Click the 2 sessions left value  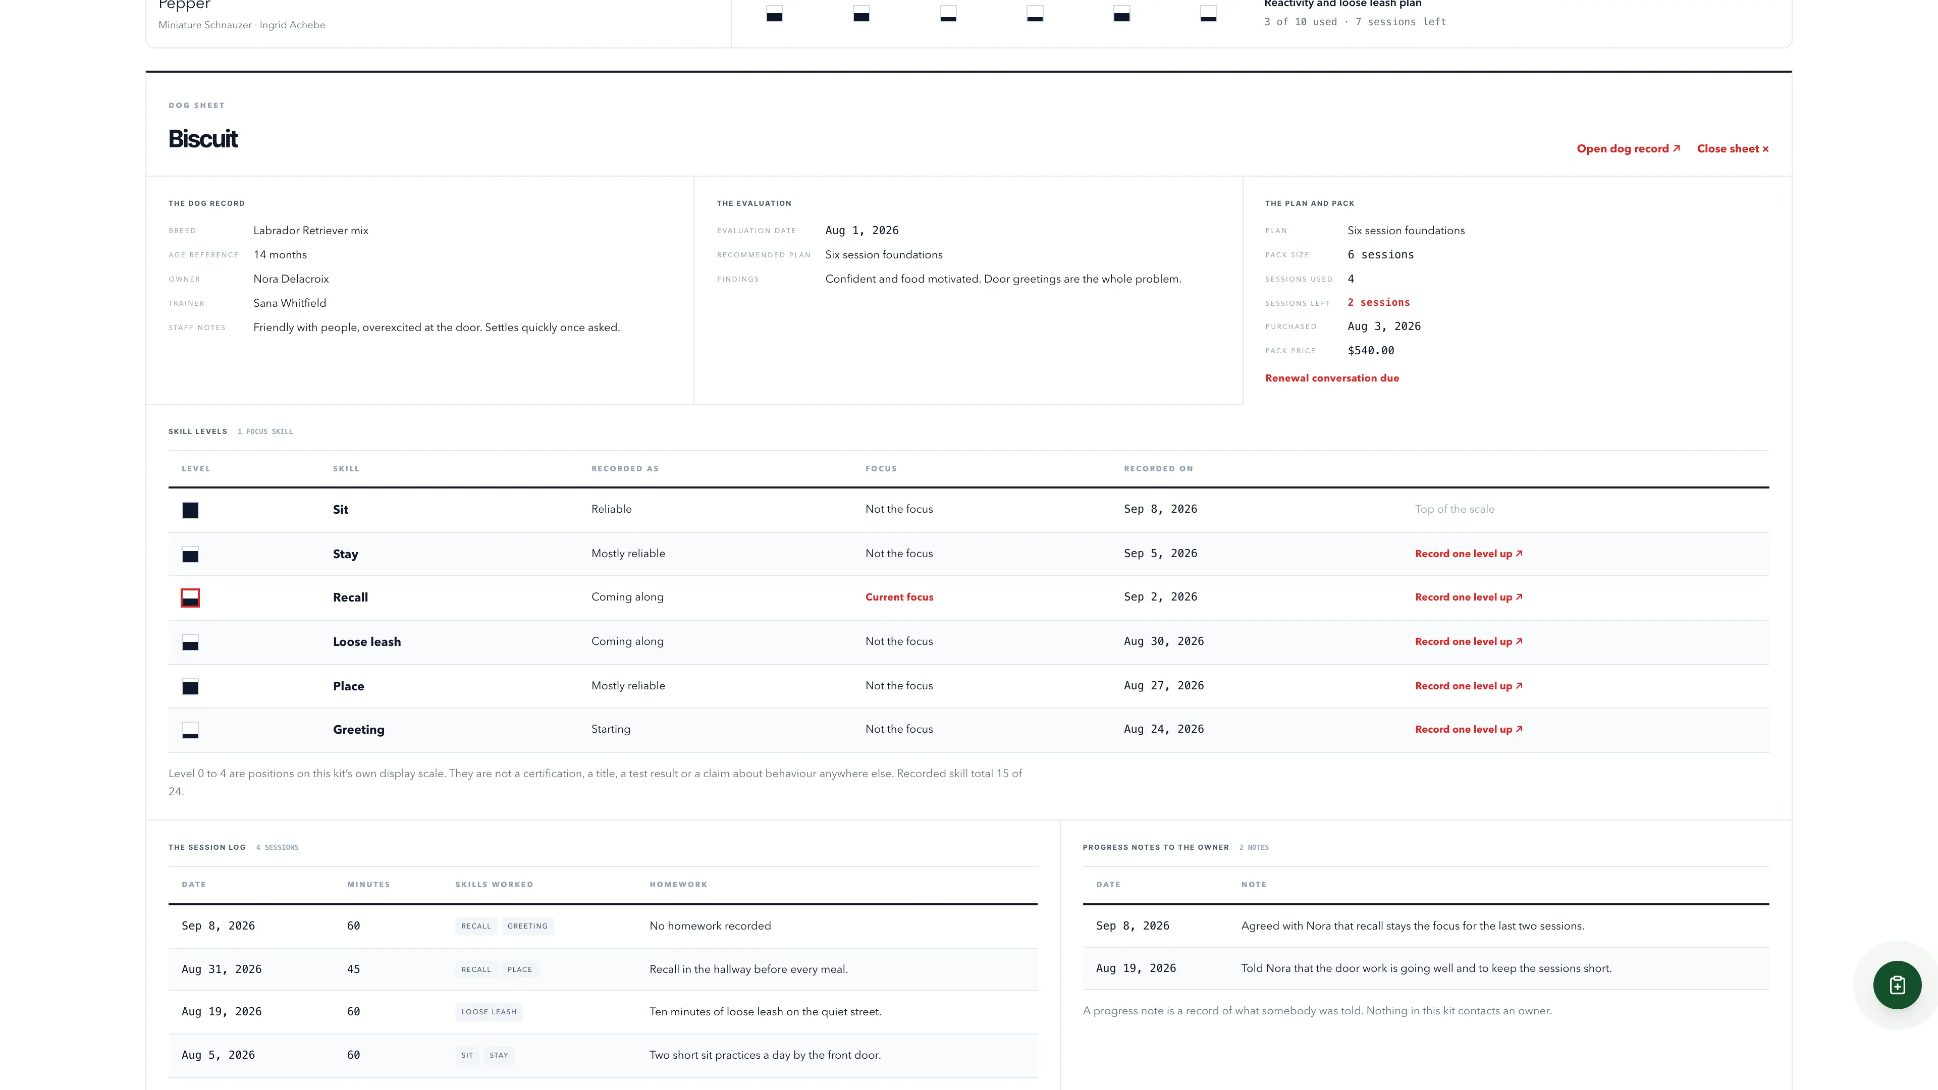click(x=1379, y=302)
